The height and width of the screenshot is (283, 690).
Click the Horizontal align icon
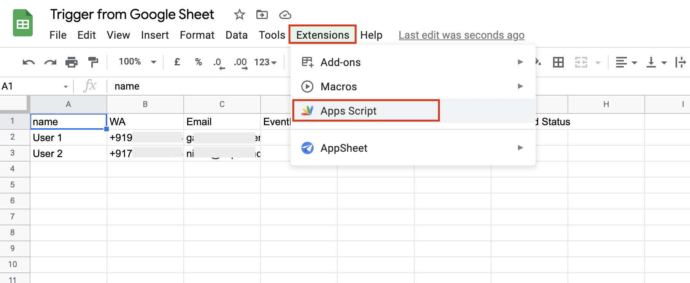[621, 62]
